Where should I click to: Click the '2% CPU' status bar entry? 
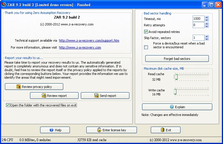coord(8,140)
